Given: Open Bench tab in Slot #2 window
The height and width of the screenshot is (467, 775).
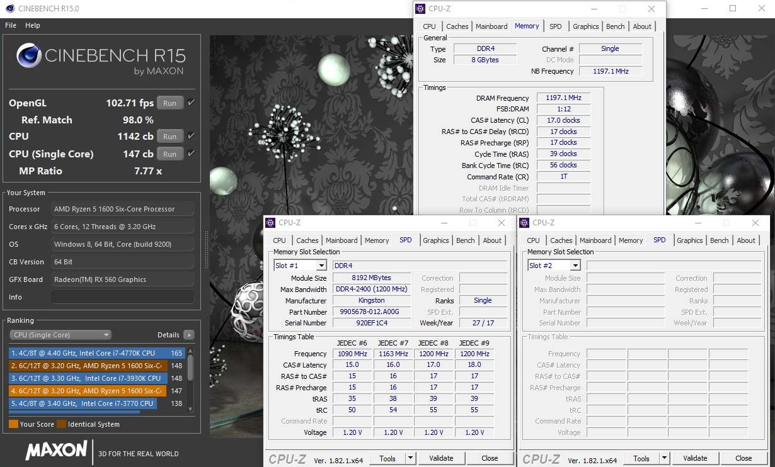Looking at the screenshot, I should [720, 240].
